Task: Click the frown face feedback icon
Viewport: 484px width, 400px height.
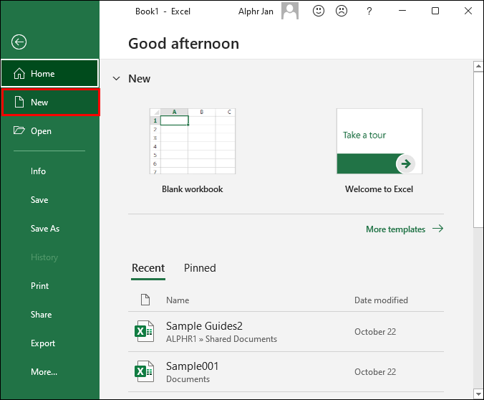Action: click(342, 11)
